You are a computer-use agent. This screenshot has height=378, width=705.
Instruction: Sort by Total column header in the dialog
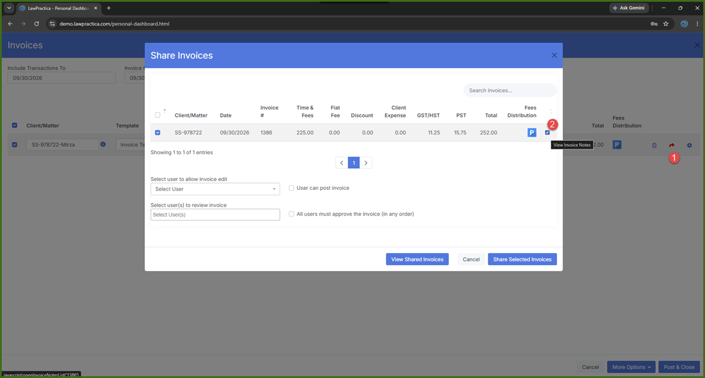click(x=491, y=116)
